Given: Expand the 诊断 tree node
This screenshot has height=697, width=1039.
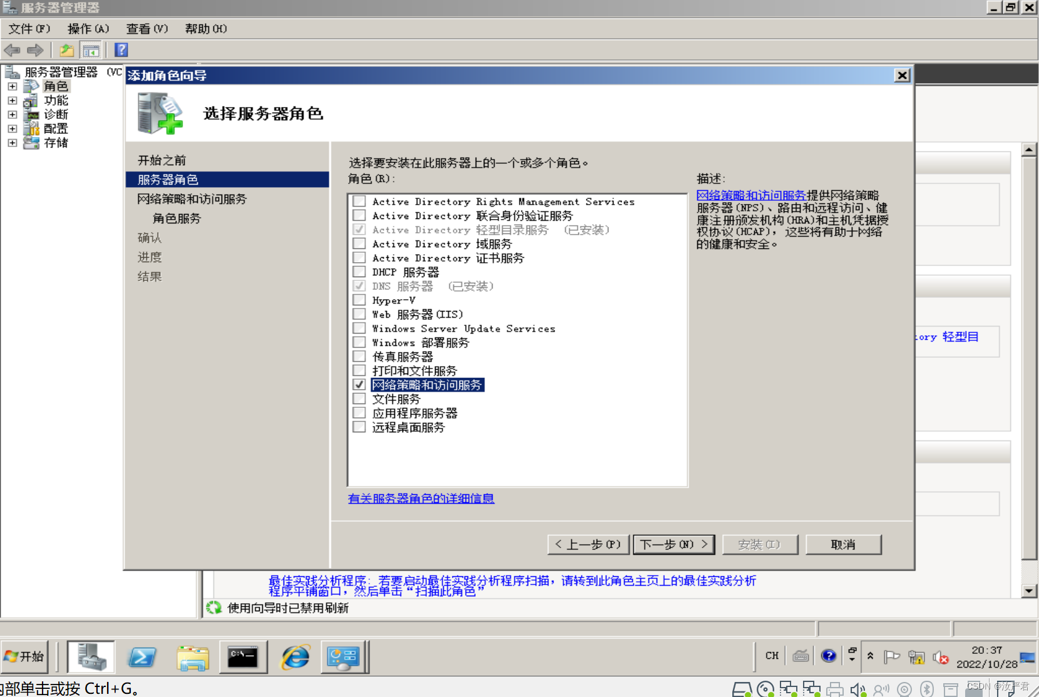Looking at the screenshot, I should point(12,115).
